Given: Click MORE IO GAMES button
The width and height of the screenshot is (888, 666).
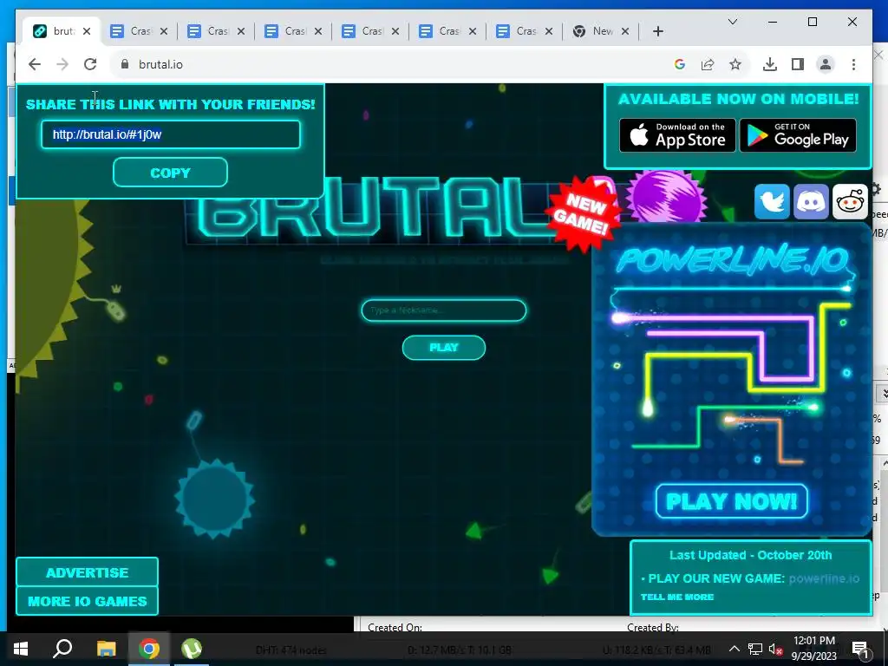Looking at the screenshot, I should (x=88, y=601).
